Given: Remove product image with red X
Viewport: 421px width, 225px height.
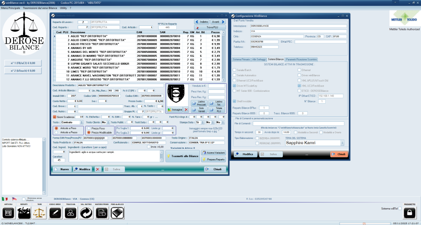Looking at the screenshot, I should pos(186,110).
